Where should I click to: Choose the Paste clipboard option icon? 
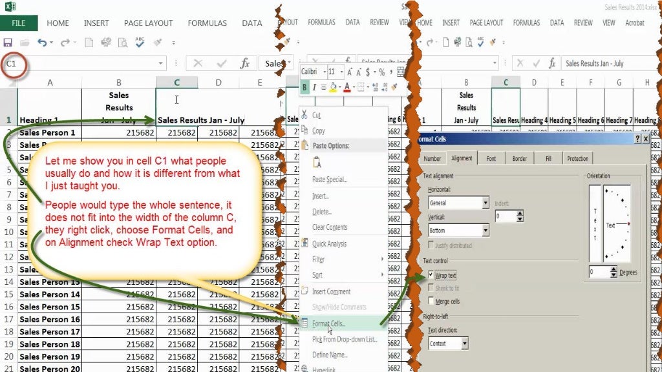(x=317, y=162)
